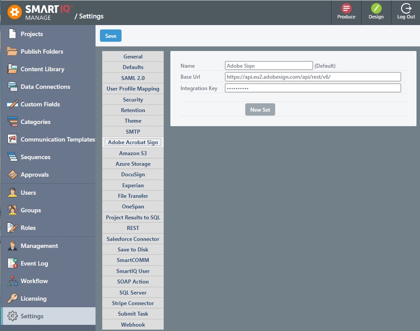420x331 pixels.
Task: Click the Content Library icon
Action: (12, 69)
